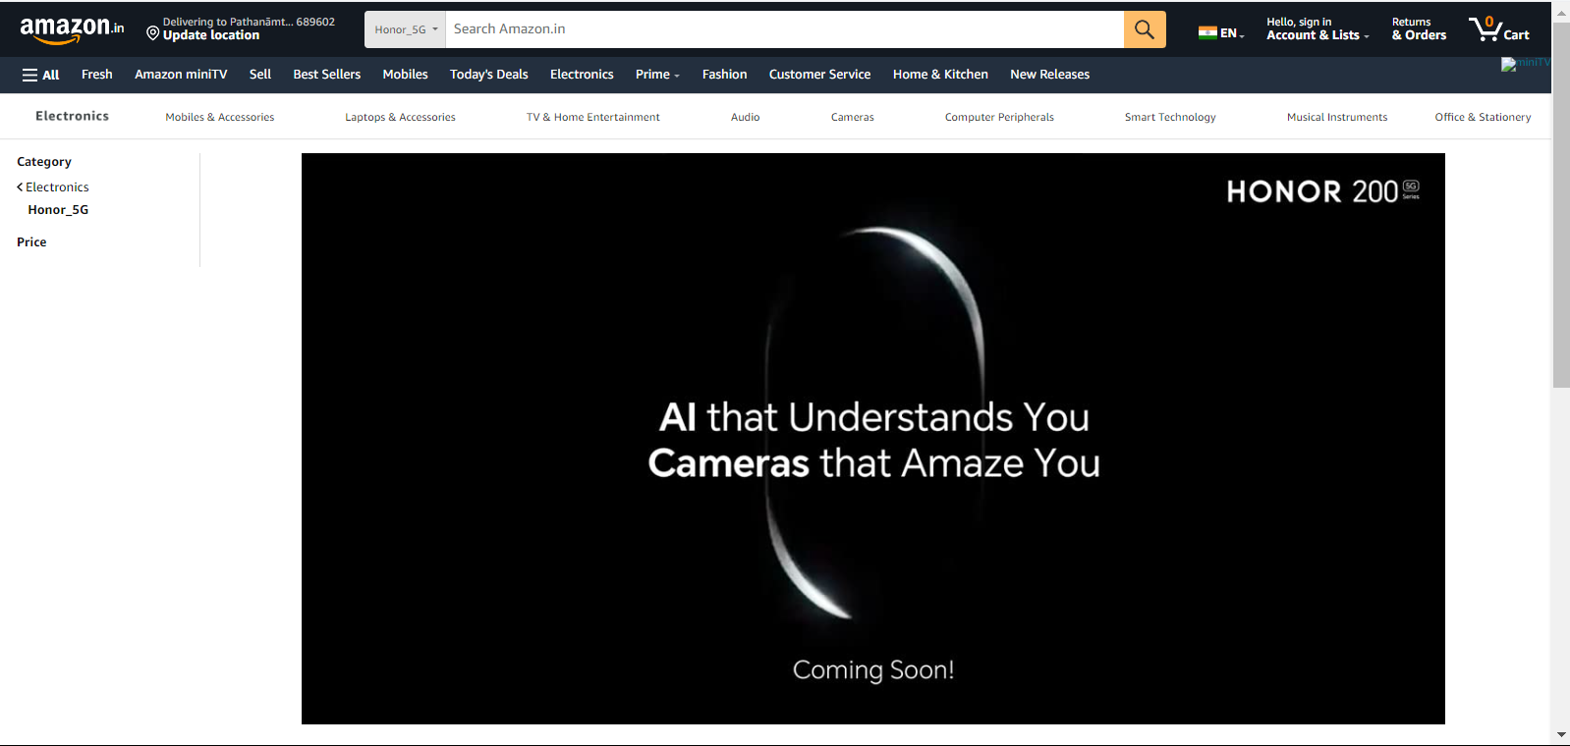The height and width of the screenshot is (746, 1570).
Task: Open the Honor_5G search category dropdown
Action: pos(405,29)
